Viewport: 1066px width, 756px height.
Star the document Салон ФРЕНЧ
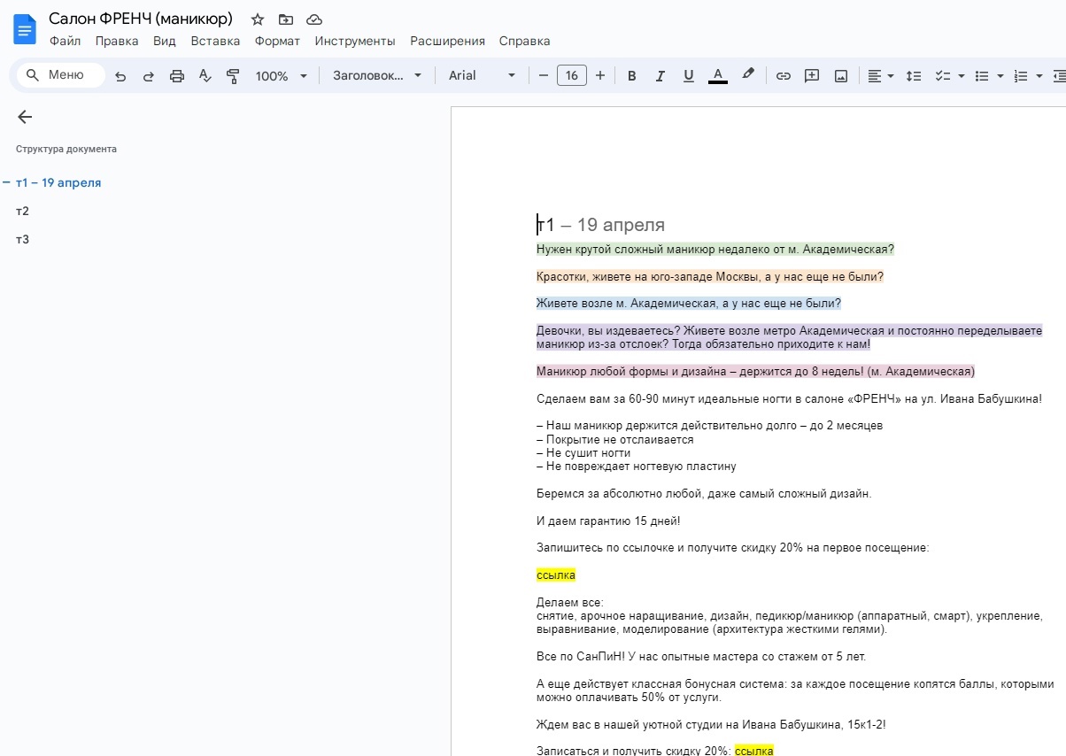(258, 19)
